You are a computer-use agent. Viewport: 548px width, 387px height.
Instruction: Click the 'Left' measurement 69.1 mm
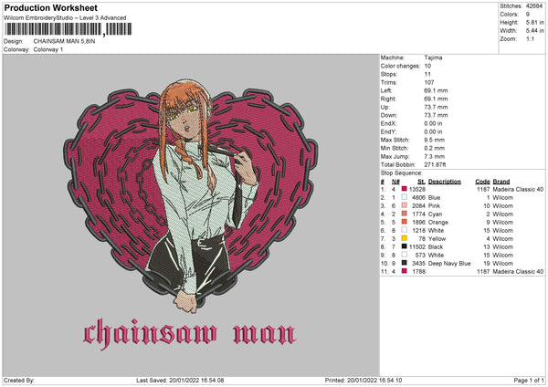[436, 90]
